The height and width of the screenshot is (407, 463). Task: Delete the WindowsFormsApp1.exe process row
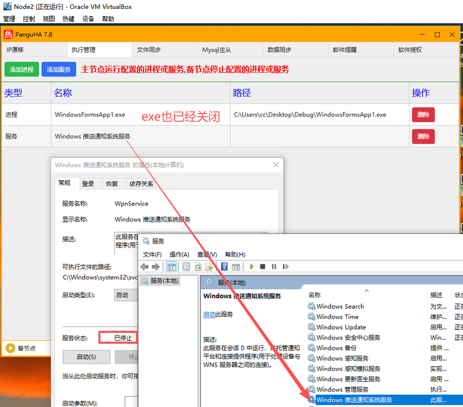point(423,114)
